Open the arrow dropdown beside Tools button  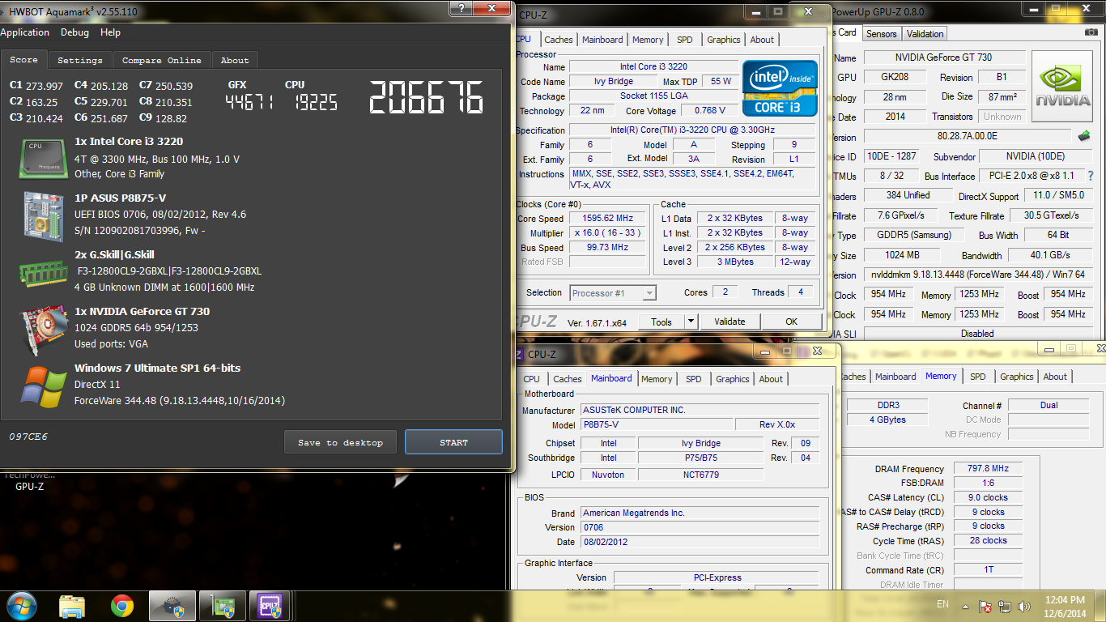[x=691, y=322]
